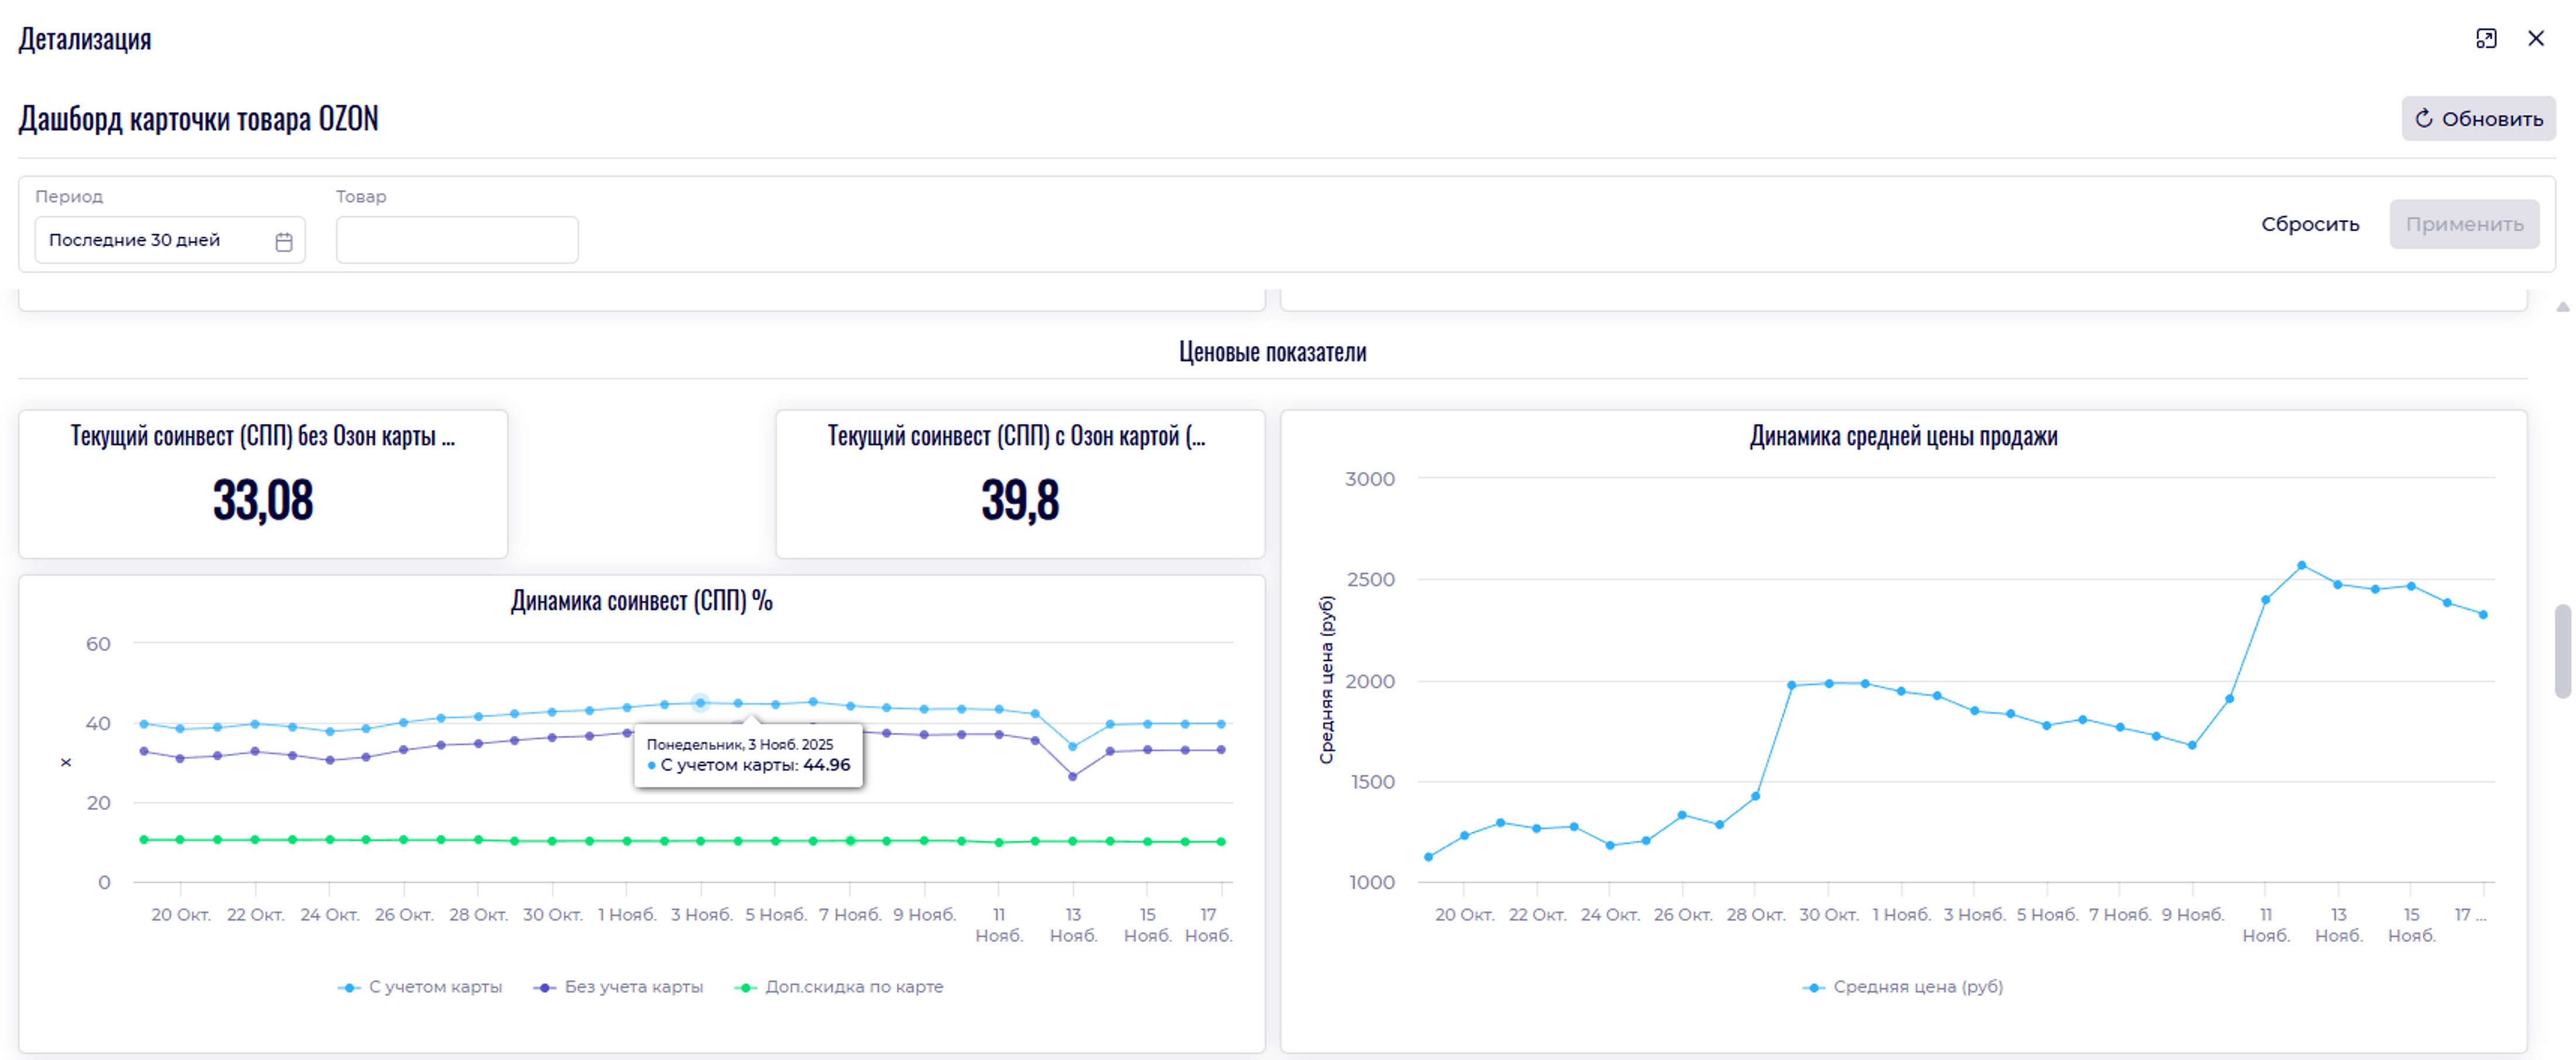Image resolution: width=2576 pixels, height=1060 pixels.
Task: Click the peak point on average price chart
Action: [2302, 566]
